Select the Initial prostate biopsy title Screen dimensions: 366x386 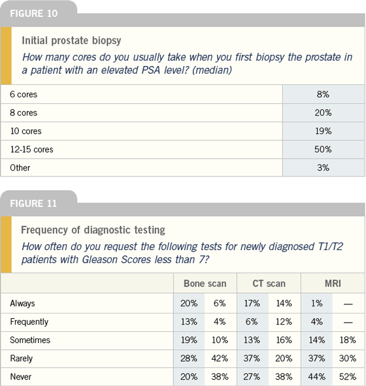click(x=71, y=40)
